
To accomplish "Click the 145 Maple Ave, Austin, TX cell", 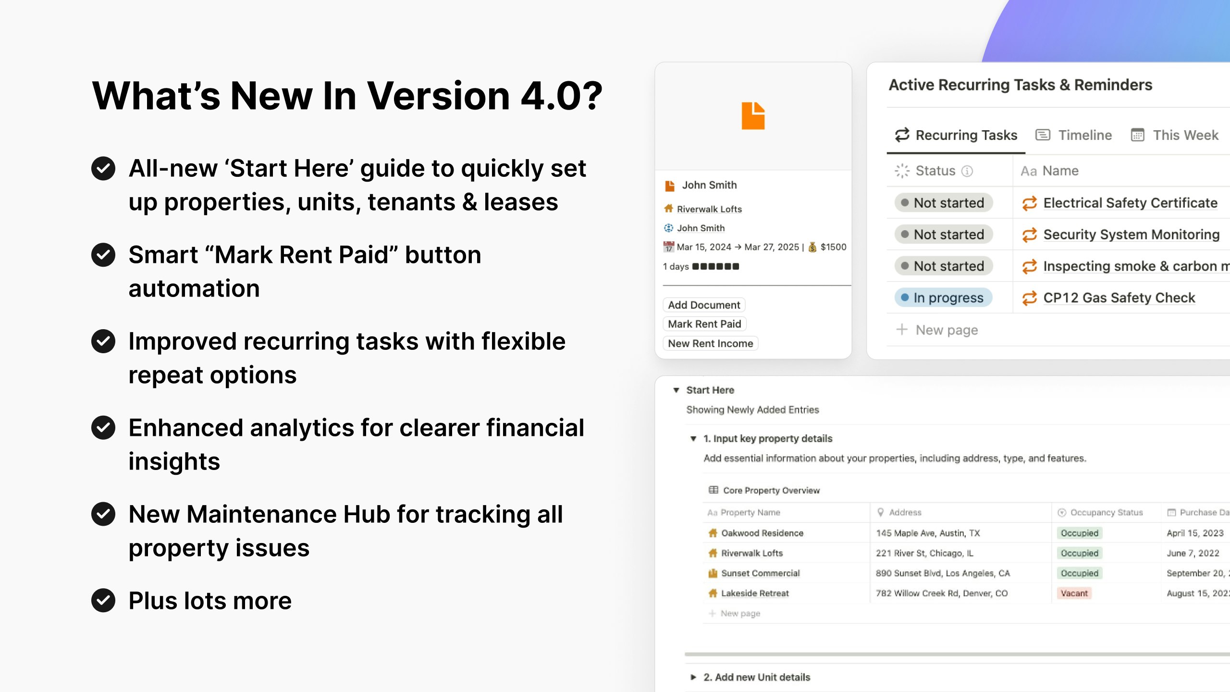I will tap(960, 533).
